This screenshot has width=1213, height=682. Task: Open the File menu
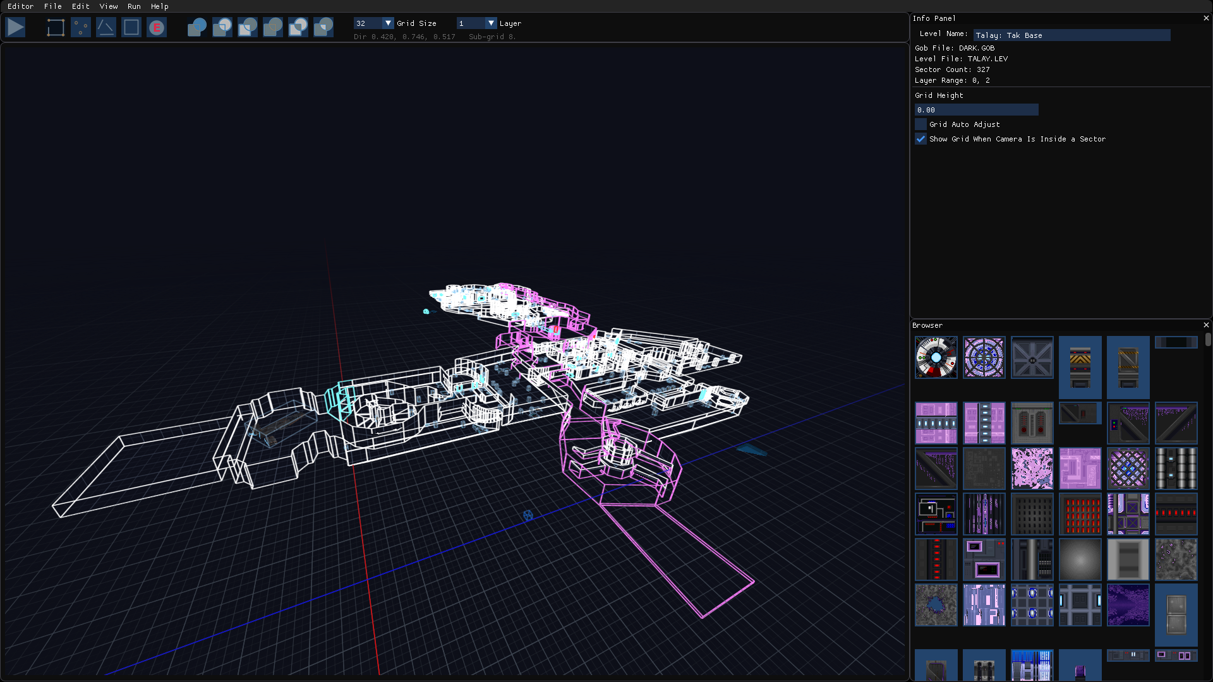tap(53, 6)
